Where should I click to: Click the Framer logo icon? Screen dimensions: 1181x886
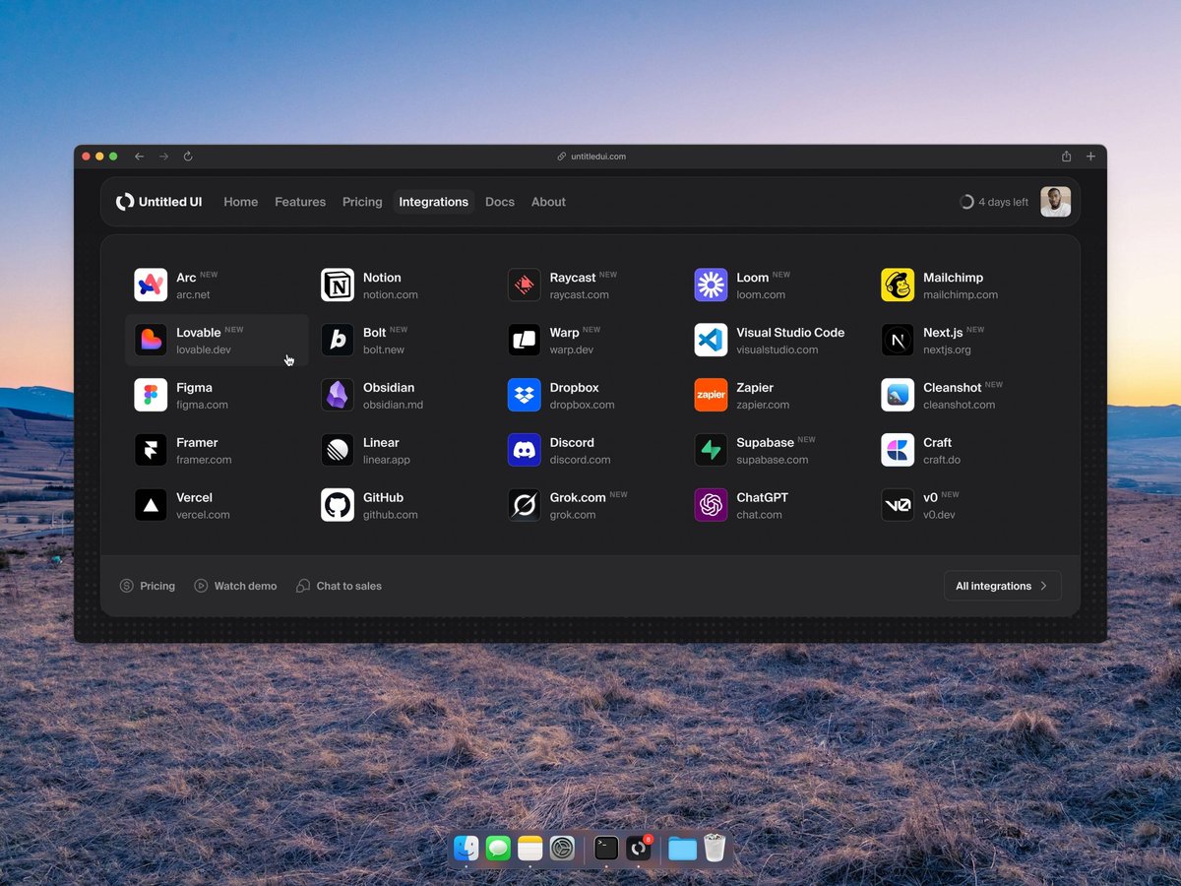pos(151,451)
